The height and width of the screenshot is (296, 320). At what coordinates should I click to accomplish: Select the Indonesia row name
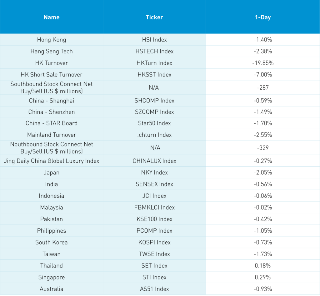point(52,196)
